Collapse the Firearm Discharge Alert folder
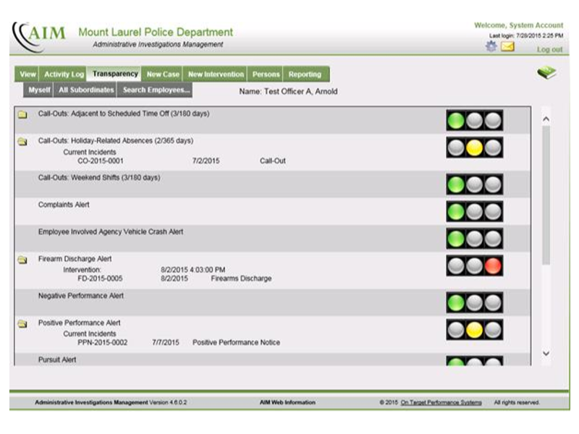The width and height of the screenshot is (579, 434). 22,259
